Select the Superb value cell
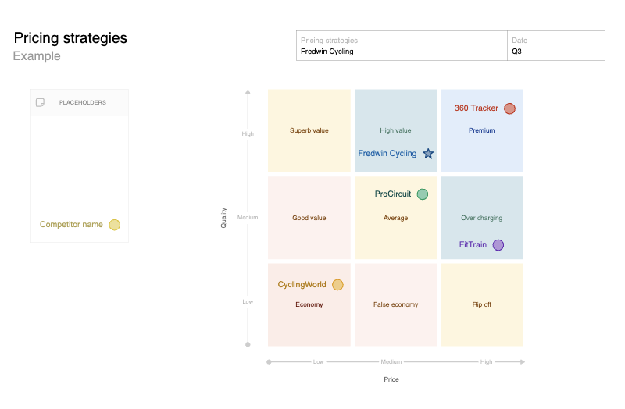The width and height of the screenshot is (625, 409). [309, 130]
